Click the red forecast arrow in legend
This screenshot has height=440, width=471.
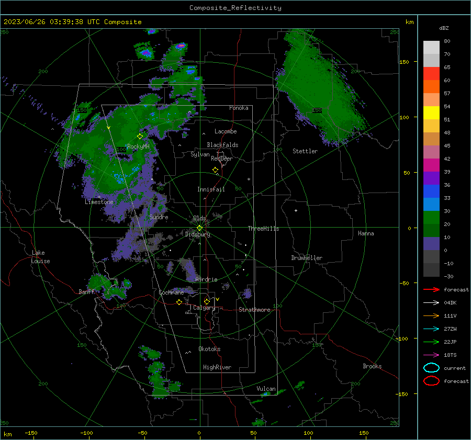point(431,289)
